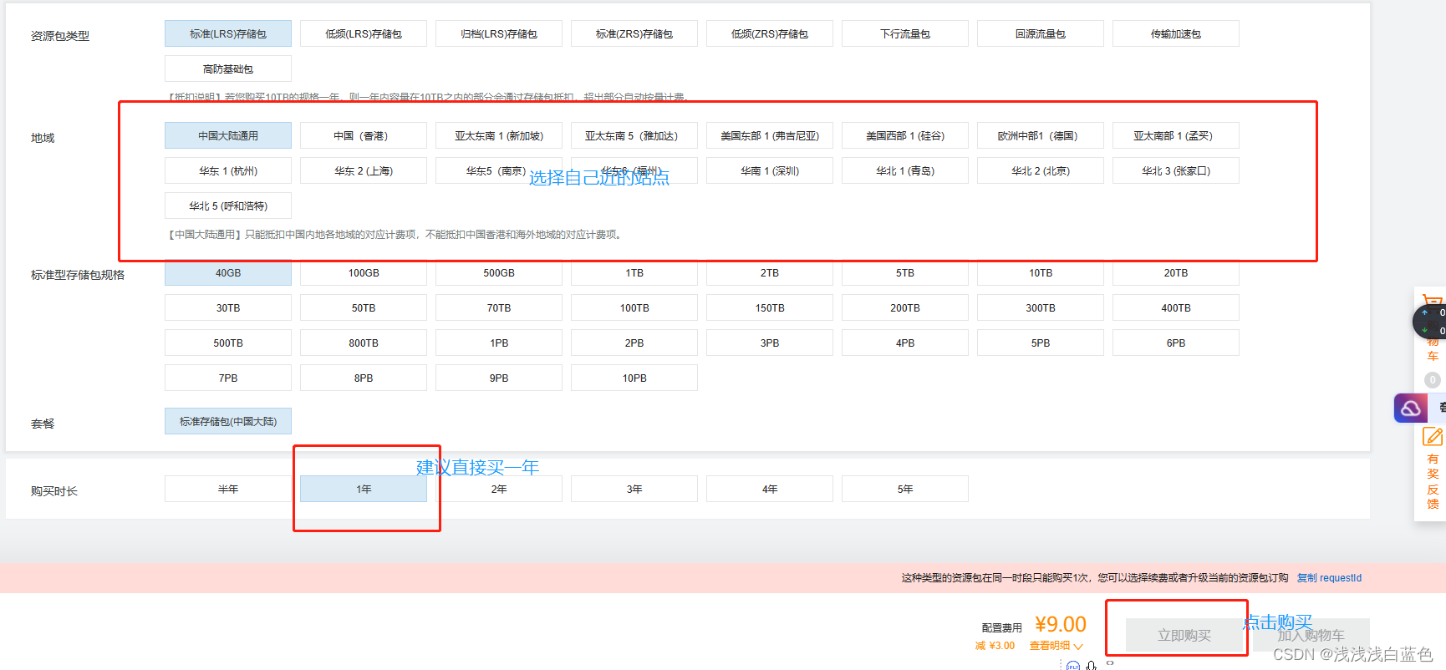
Task: Select the 100GB storage spec
Action: click(364, 273)
